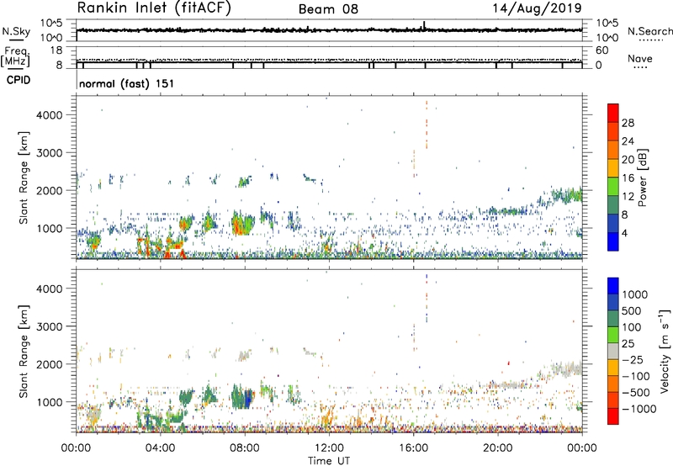Click the '-1000' label on the velocity colorbar
Viewport: 673px width, 466px height.
pyautogui.click(x=639, y=409)
